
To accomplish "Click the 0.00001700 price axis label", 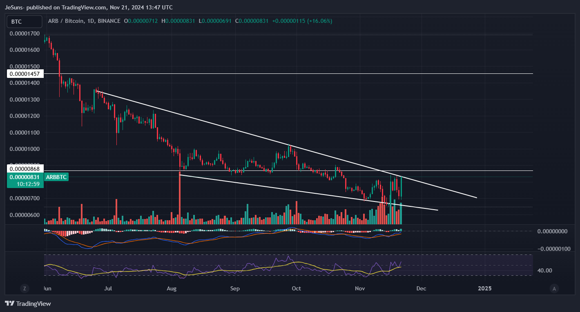I will point(25,33).
